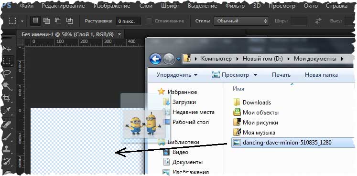
Task: Click the Избранное star icon
Action: coord(162,92)
